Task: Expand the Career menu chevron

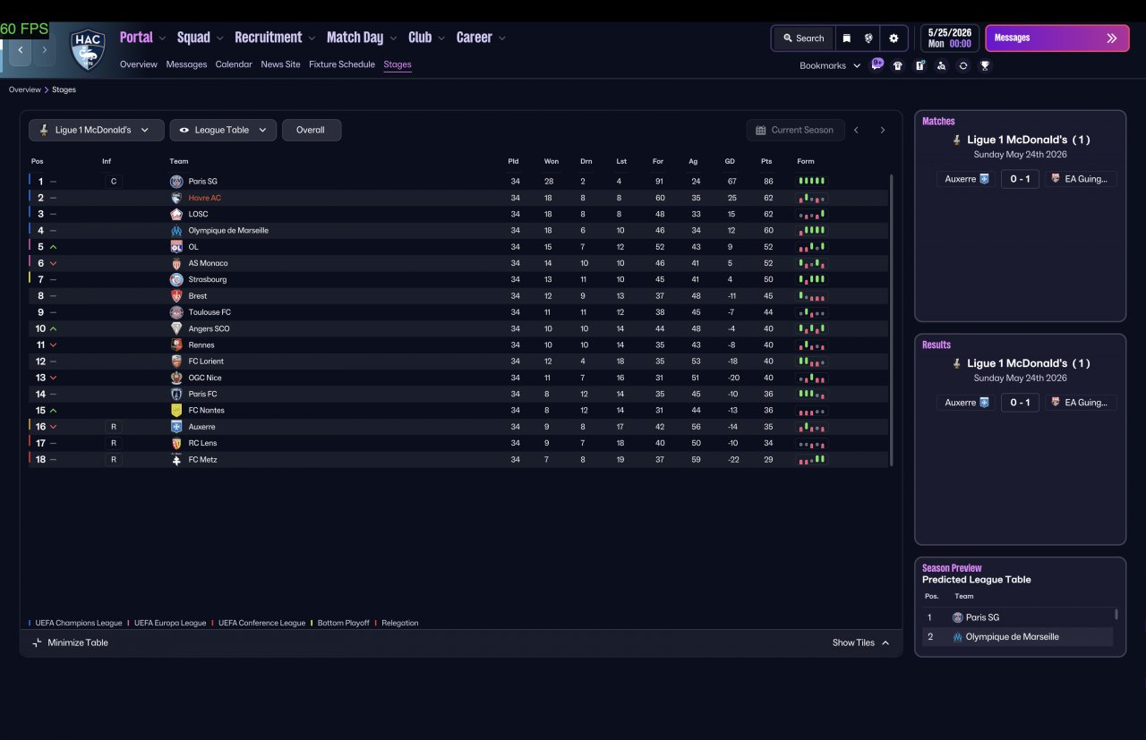Action: click(x=502, y=38)
